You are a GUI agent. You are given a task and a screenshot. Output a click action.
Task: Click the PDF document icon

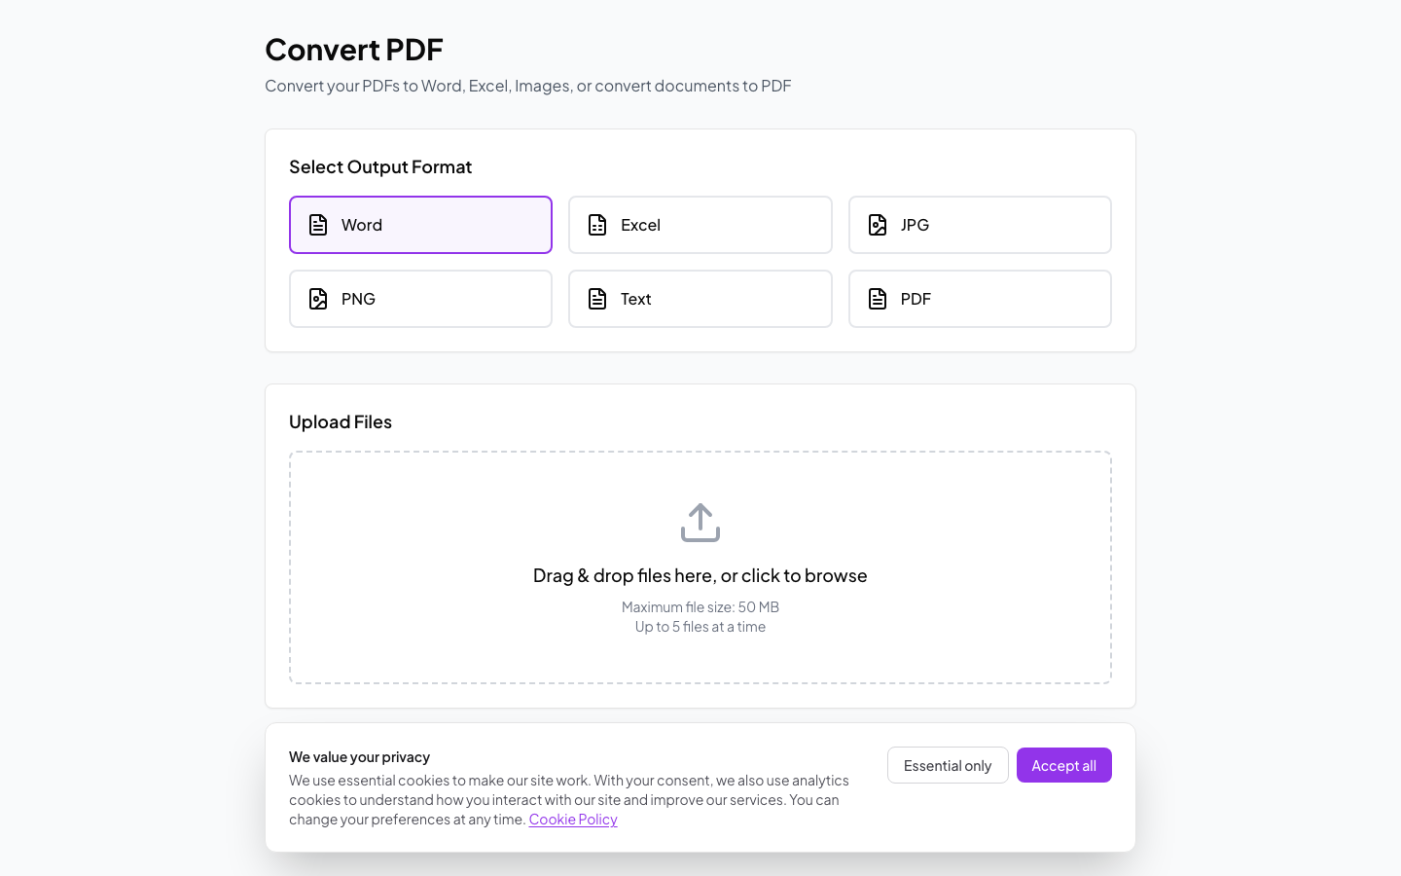tap(877, 299)
